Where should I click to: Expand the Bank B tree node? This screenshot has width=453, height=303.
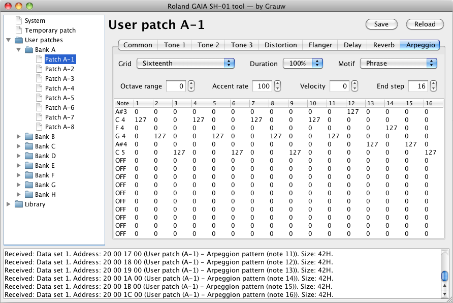pos(18,136)
